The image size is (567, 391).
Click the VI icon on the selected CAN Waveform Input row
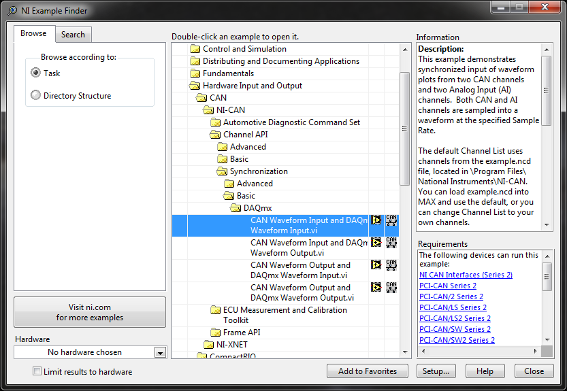[376, 220]
